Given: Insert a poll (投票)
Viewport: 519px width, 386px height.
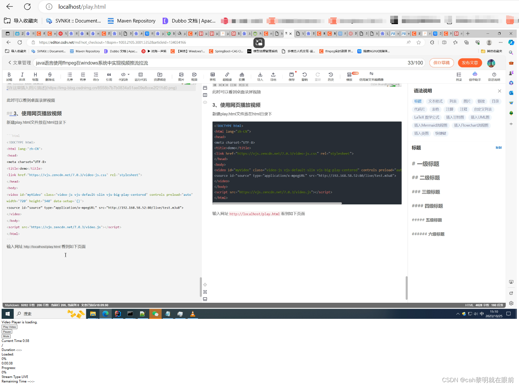Looking at the screenshot, I should tap(242, 76).
